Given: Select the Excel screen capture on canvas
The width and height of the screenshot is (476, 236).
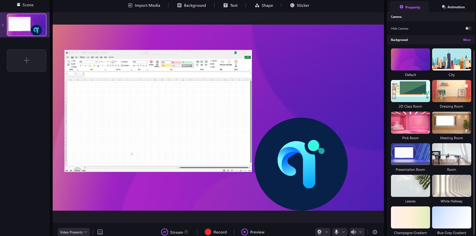Looking at the screenshot, I should coord(158,111).
